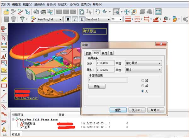The image size is (189, 138).
Task: Click the 面积 value field 0.564109
Action: coord(105,63)
